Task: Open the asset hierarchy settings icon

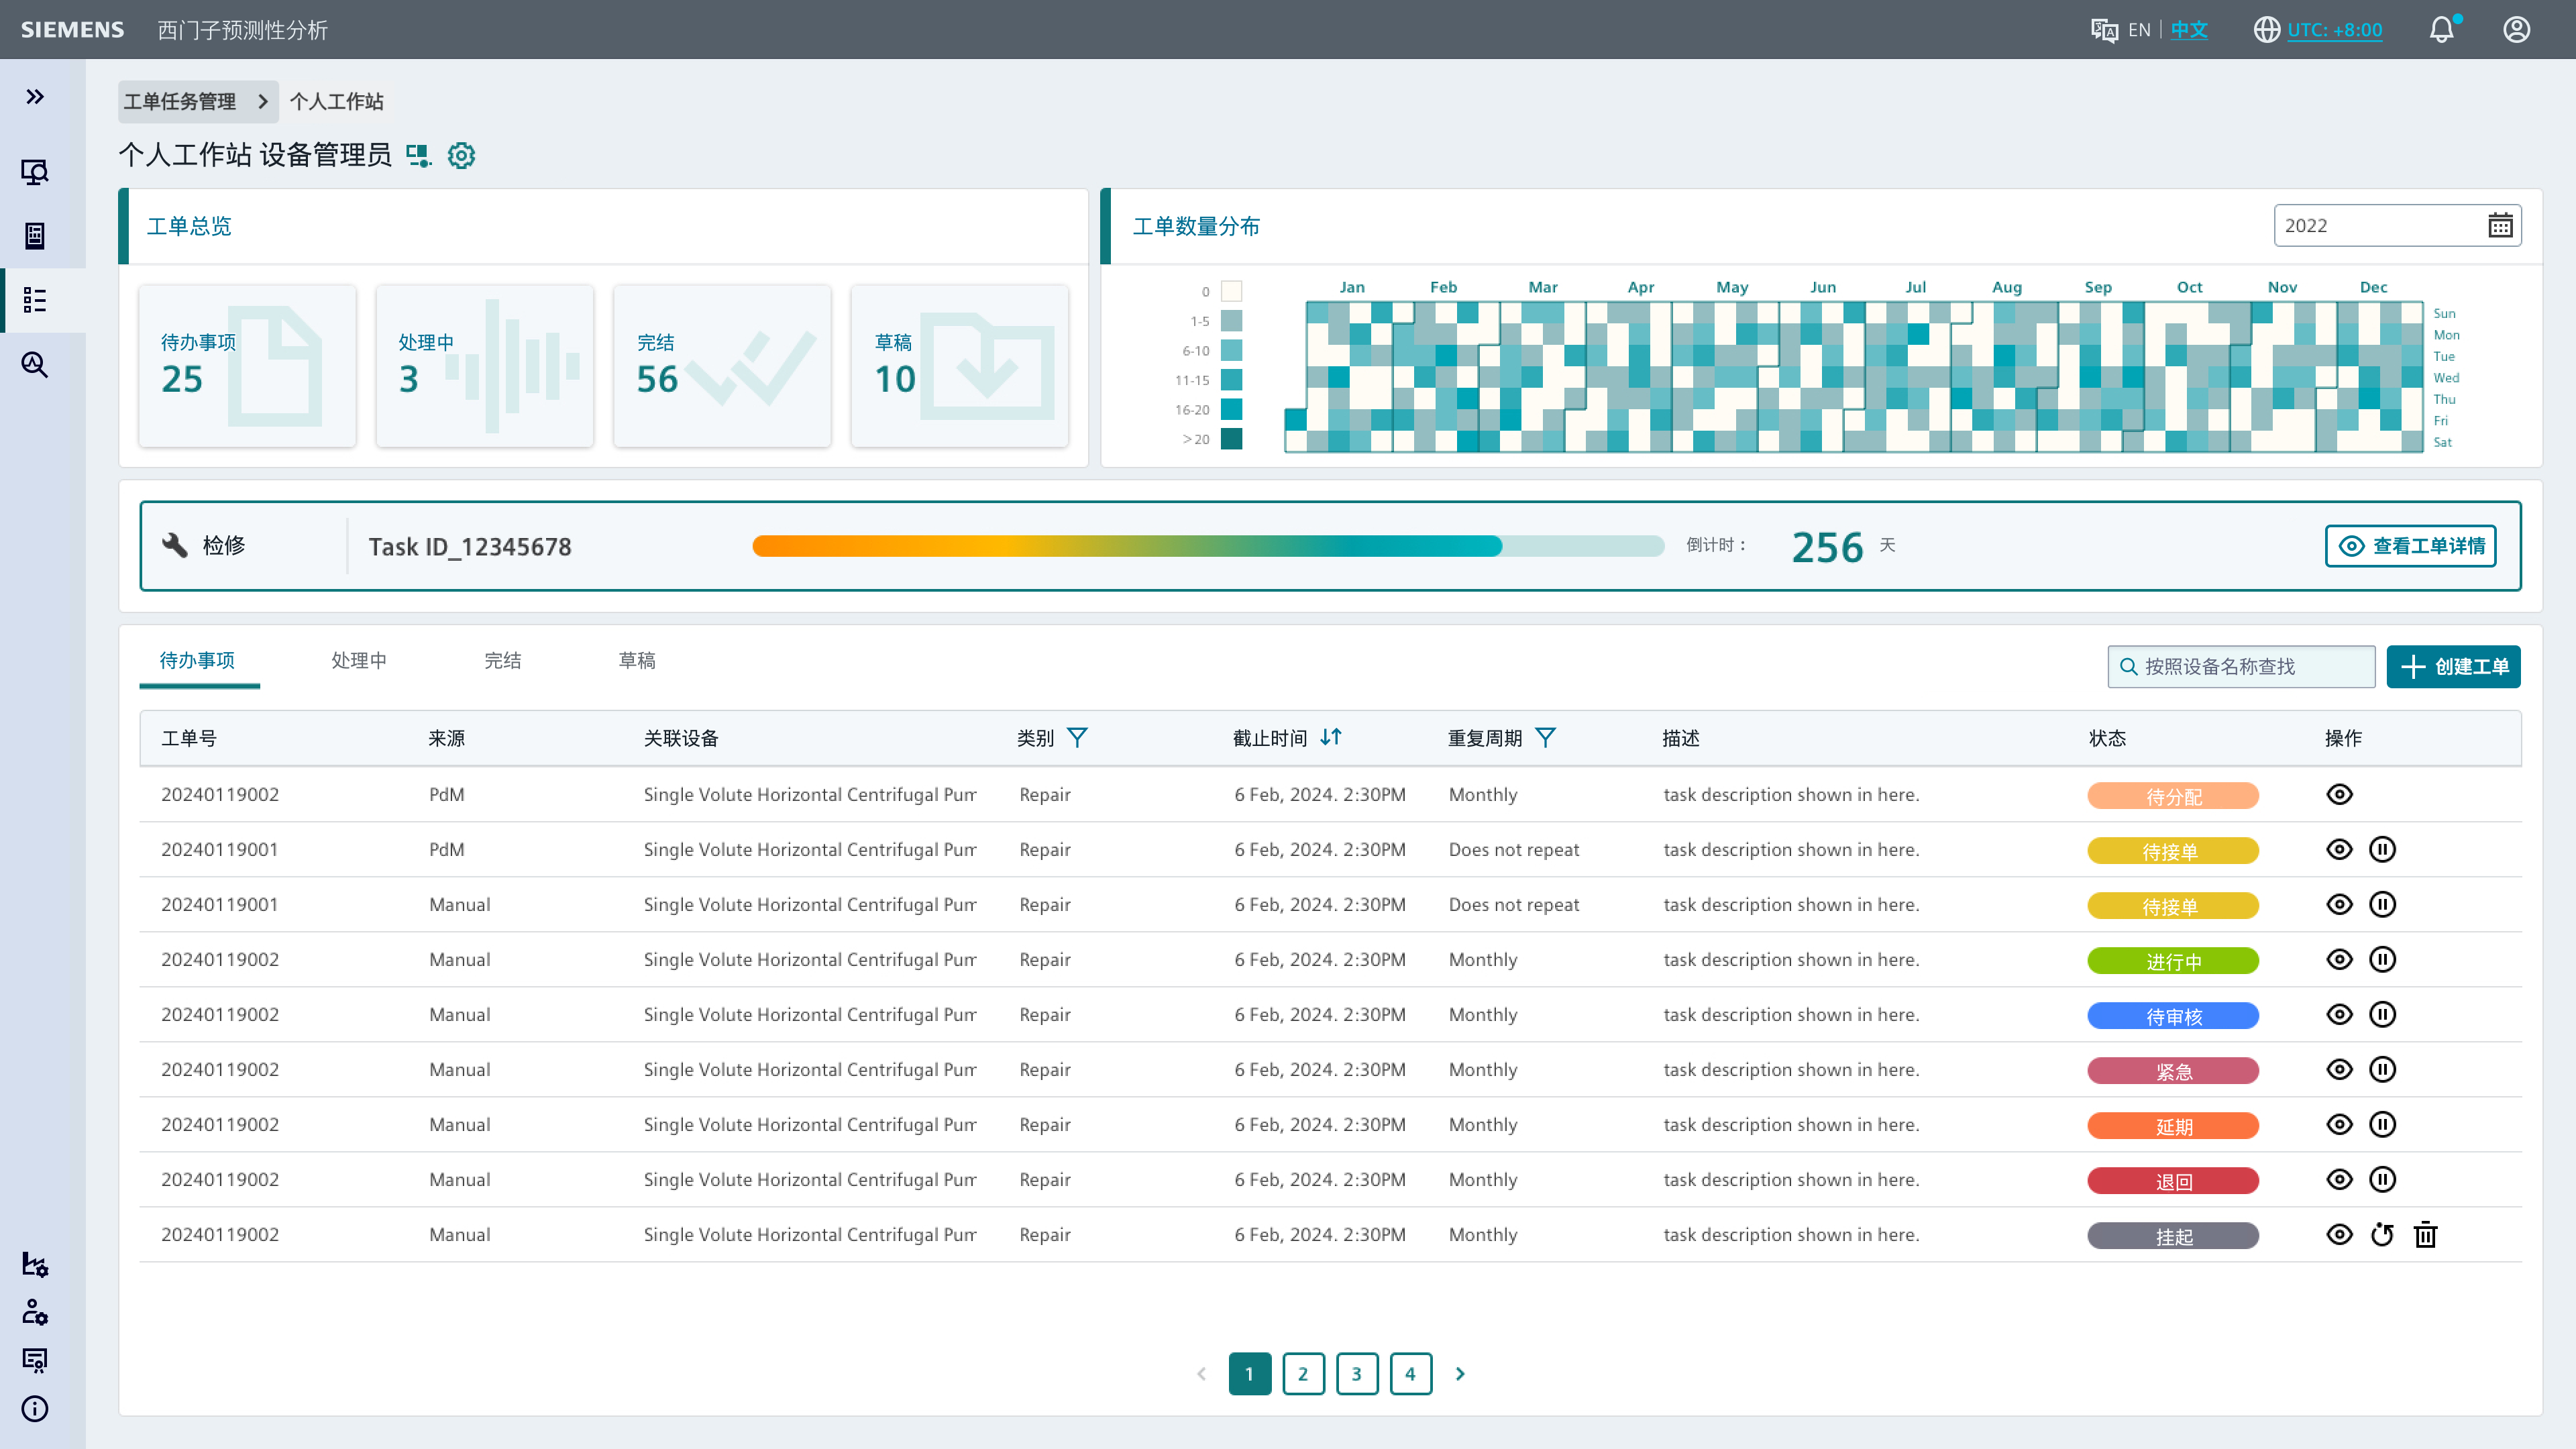Action: [x=35, y=1265]
